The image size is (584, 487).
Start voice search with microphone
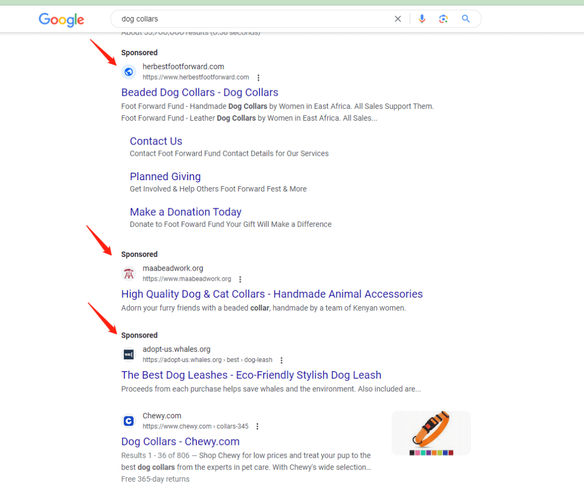(422, 19)
